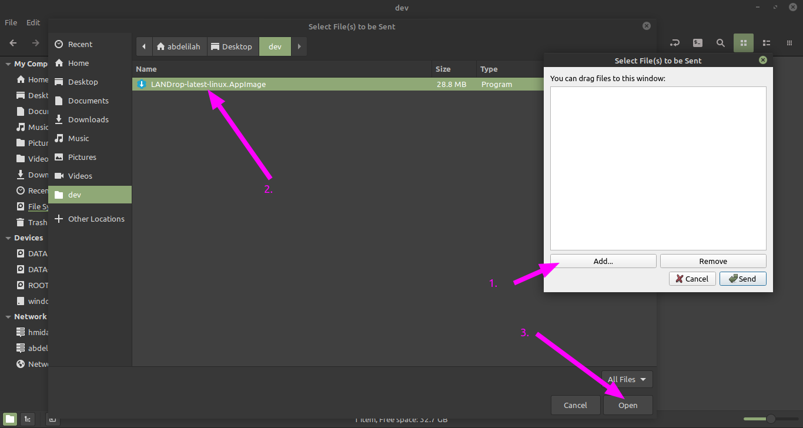Open Downloads in file chooser sidebar
803x428 pixels.
(x=88, y=119)
